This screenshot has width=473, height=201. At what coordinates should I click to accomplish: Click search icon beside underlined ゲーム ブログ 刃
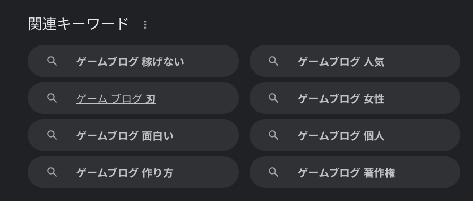point(52,98)
